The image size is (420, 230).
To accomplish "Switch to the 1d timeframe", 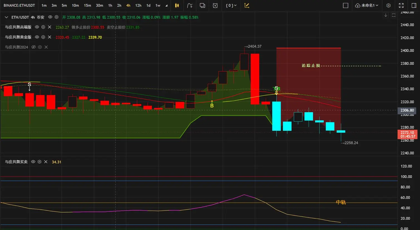I will click(x=149, y=6).
